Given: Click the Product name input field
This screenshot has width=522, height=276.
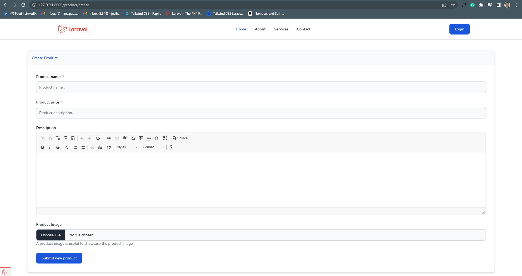Looking at the screenshot, I should tap(261, 87).
